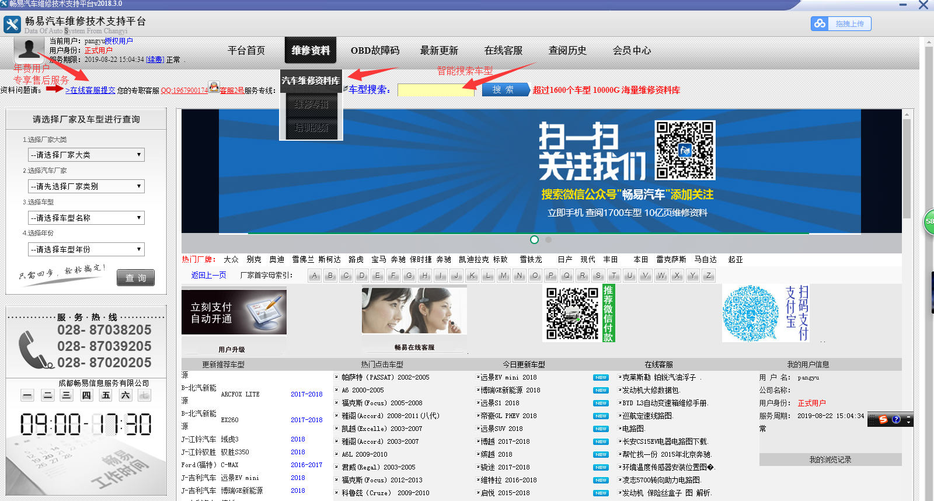Open the 会员中心 menu tab

(632, 51)
